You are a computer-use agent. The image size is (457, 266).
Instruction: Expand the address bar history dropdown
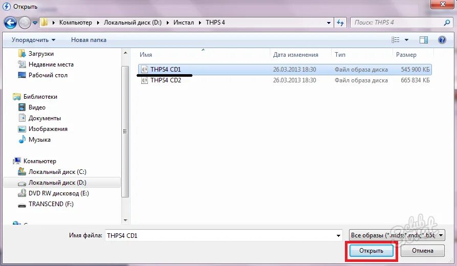pyautogui.click(x=329, y=23)
